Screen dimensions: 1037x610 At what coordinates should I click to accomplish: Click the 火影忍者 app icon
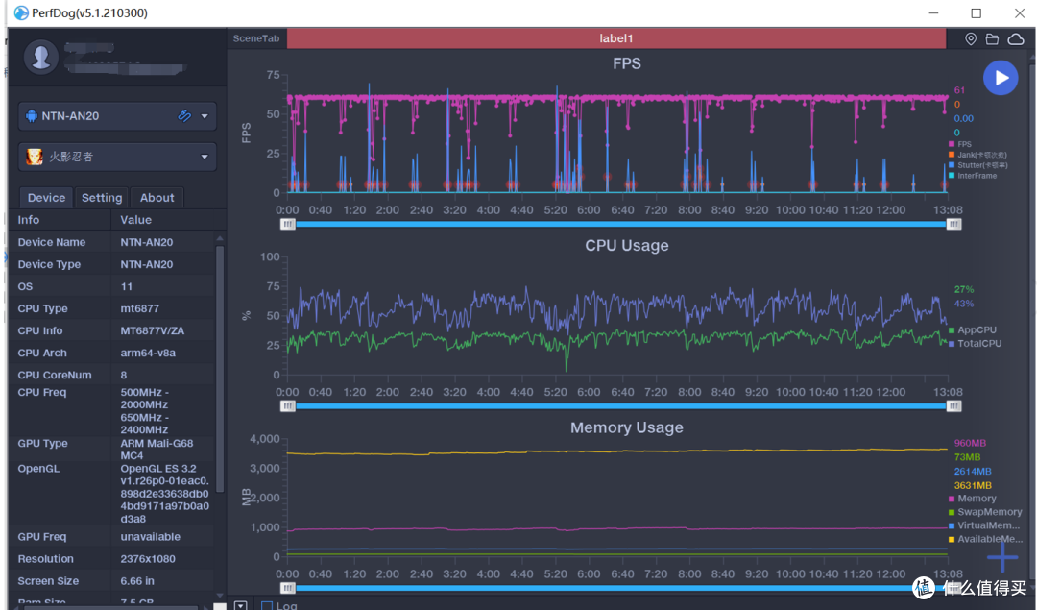coord(35,157)
